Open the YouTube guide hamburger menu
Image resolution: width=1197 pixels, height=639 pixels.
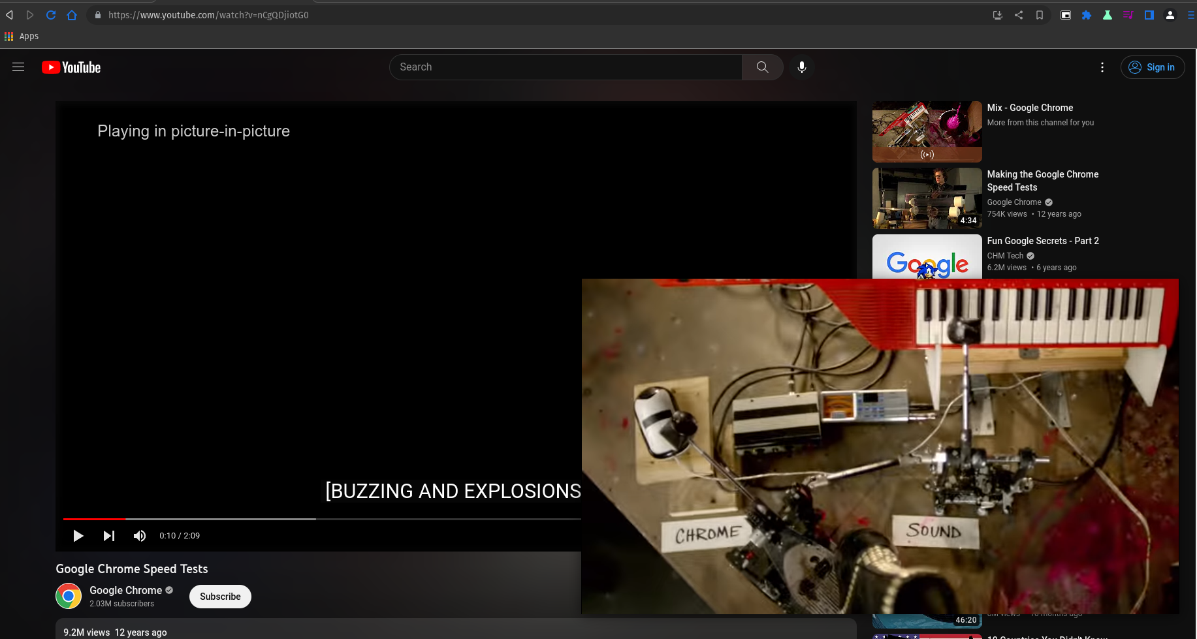click(x=18, y=67)
